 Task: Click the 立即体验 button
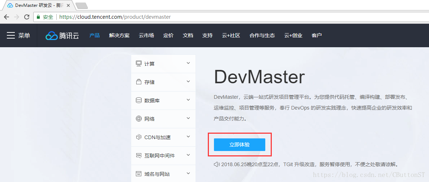tap(239, 145)
